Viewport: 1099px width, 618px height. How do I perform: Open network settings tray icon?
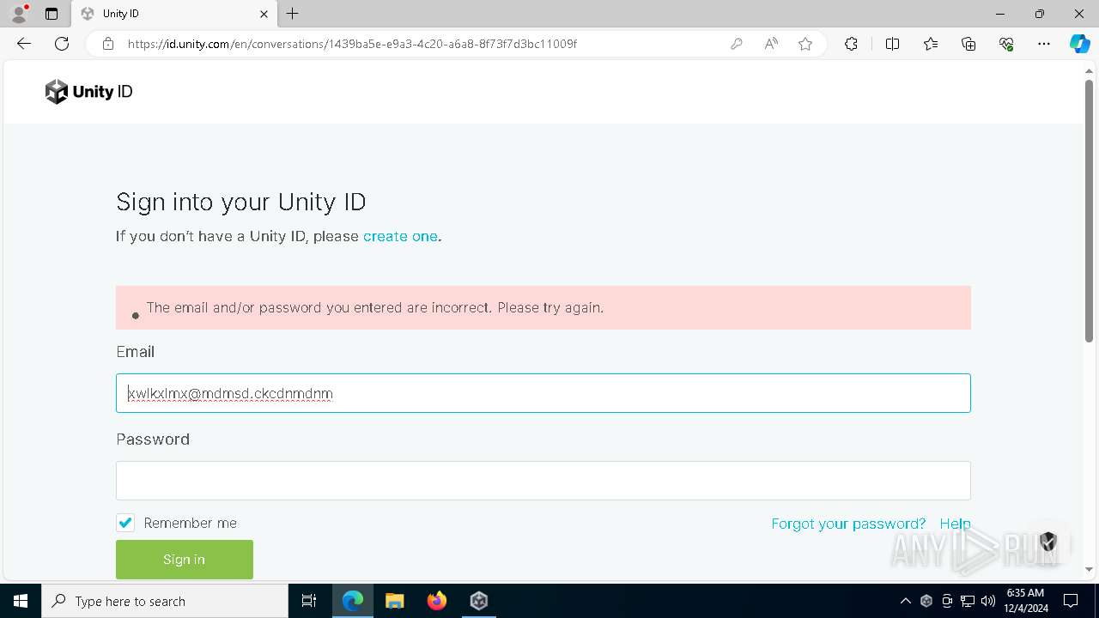click(968, 601)
